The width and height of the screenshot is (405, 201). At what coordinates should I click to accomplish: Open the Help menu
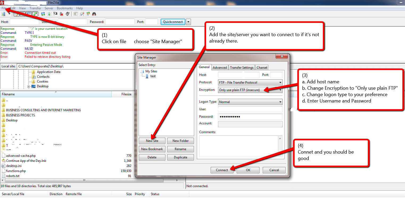(80, 8)
